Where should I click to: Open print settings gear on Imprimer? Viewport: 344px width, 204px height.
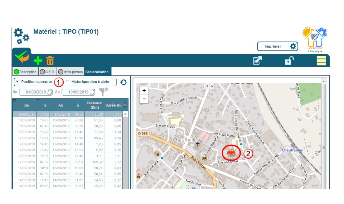pos(293,46)
